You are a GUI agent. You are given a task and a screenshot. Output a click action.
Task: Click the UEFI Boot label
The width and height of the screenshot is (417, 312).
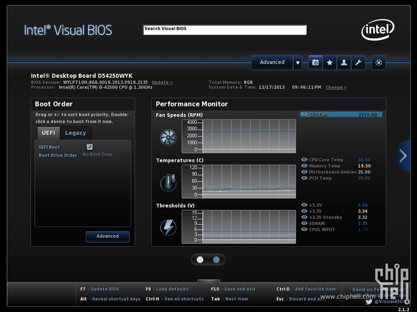(x=49, y=147)
